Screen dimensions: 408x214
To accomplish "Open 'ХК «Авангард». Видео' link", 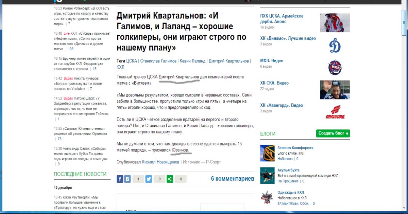I will click(x=282, y=106).
